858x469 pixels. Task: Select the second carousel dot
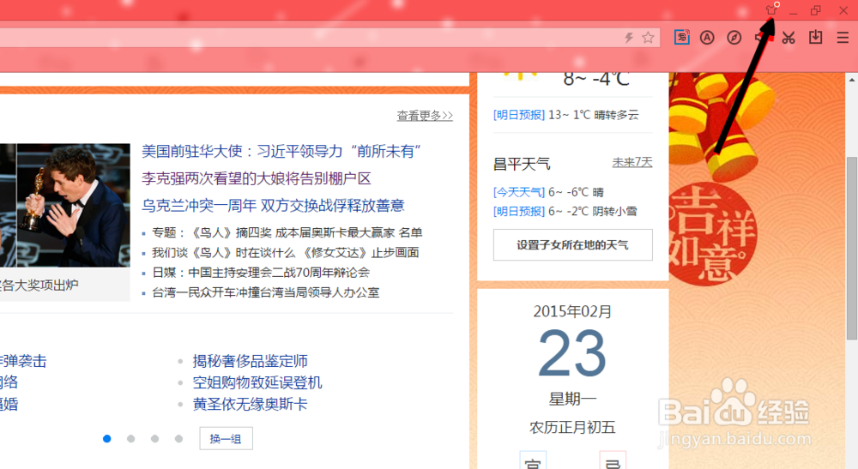[x=130, y=439]
